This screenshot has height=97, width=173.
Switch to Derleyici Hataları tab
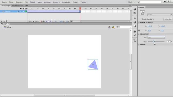18,6
